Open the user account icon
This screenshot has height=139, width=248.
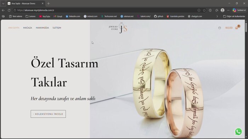coord(220,28)
